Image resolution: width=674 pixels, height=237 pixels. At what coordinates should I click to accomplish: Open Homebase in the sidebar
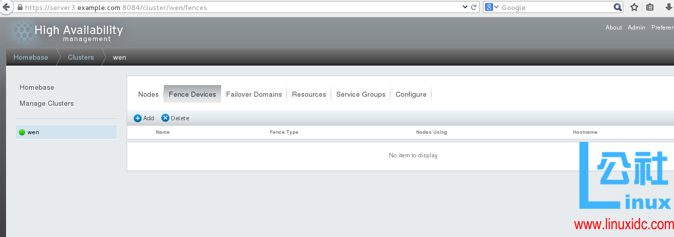click(37, 87)
